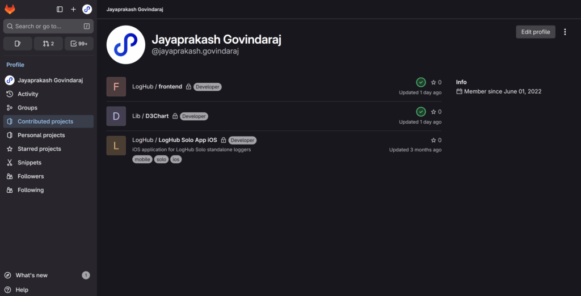
Task: Click the Edit profile button
Action: point(535,32)
